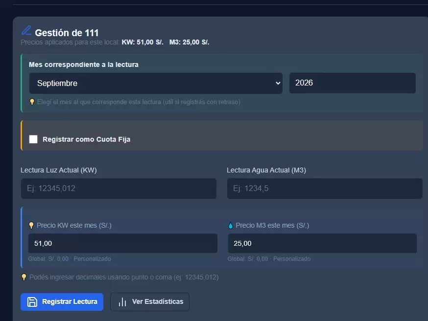Viewport: 428px width, 321px height.
Task: Focus the Lectura Luz Actual (KW) input
Action: (x=119, y=189)
